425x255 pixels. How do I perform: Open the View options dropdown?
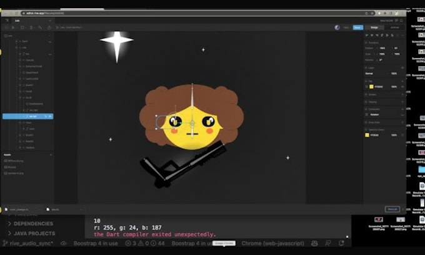coord(346,27)
